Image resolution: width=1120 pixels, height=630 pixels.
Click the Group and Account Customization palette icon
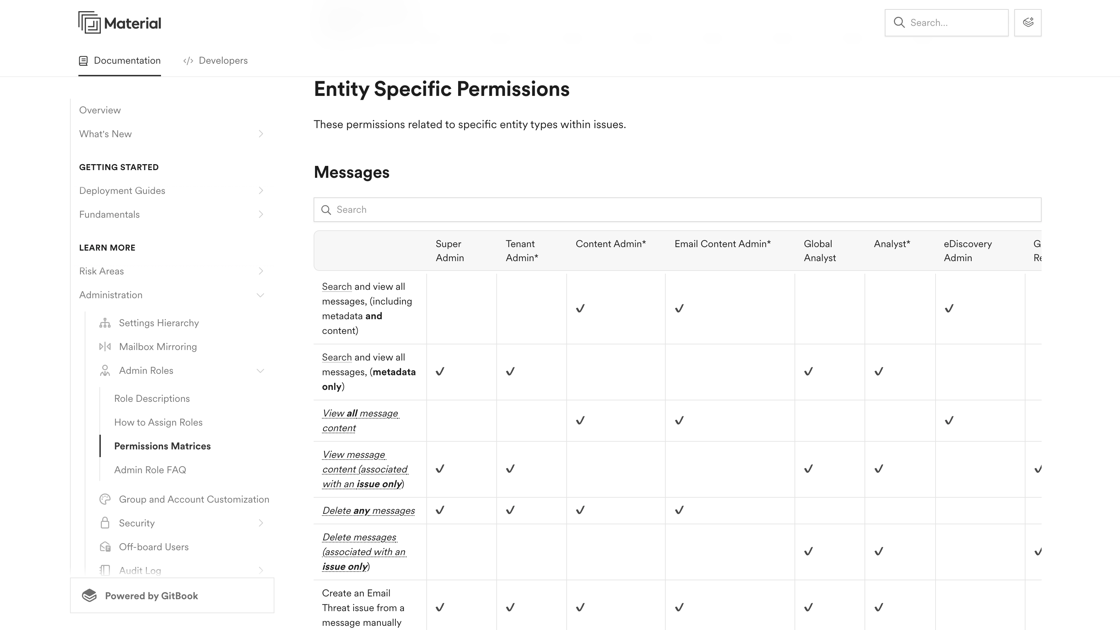pyautogui.click(x=105, y=499)
